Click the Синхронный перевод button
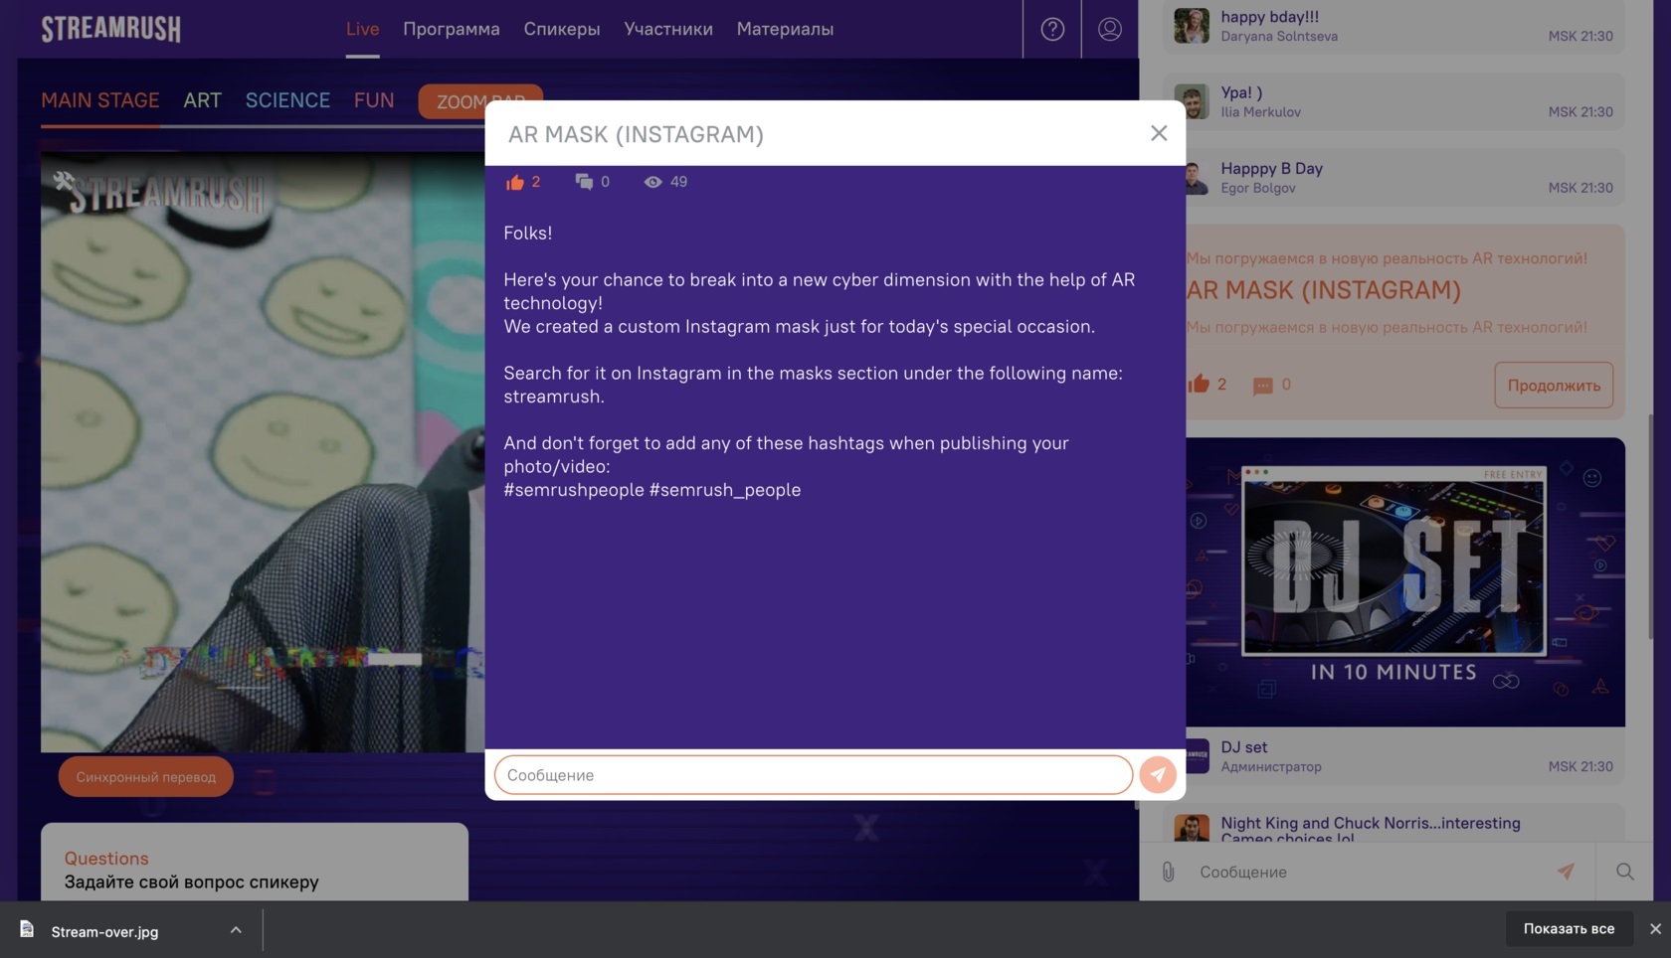Image resolution: width=1671 pixels, height=958 pixels. pos(146,777)
